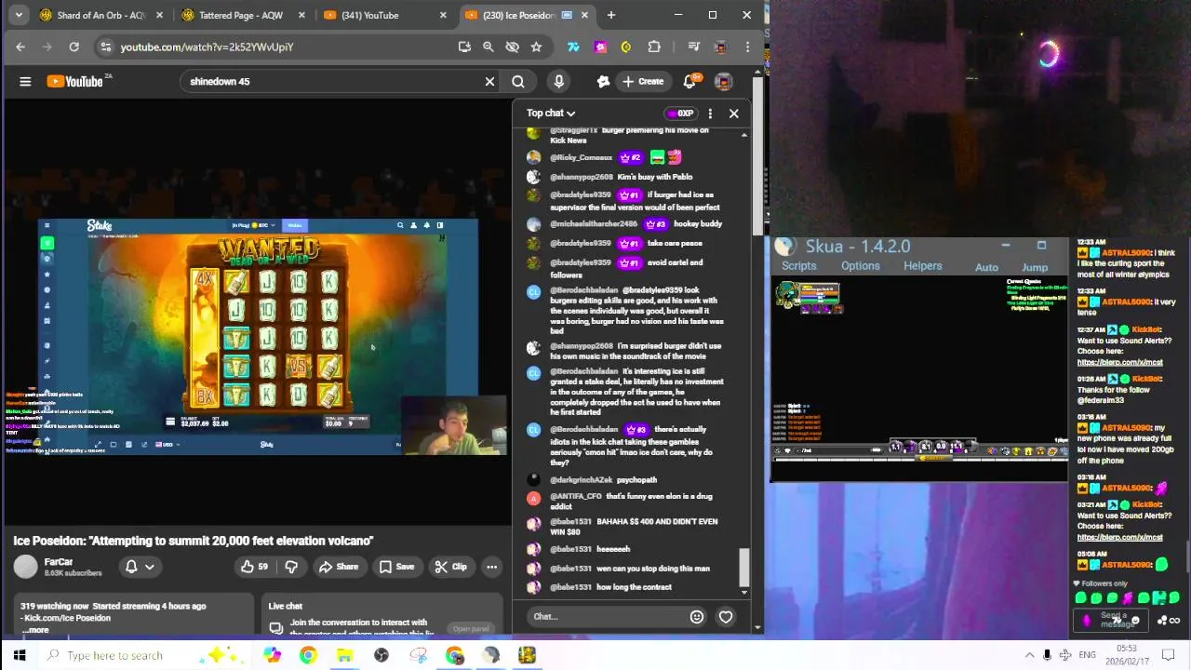
Task: Reload the current YouTube page
Action: pos(74,47)
